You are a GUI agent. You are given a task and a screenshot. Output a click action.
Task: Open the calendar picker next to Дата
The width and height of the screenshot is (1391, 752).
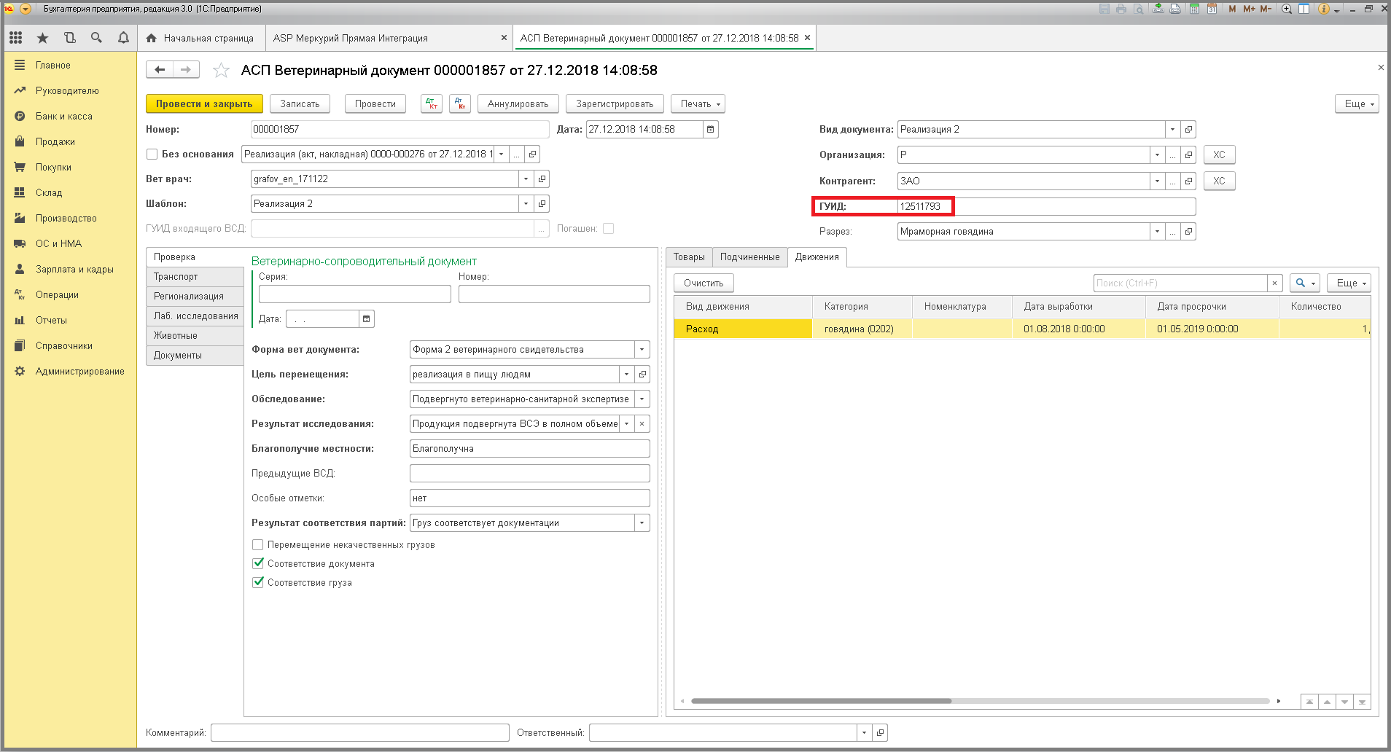click(711, 130)
